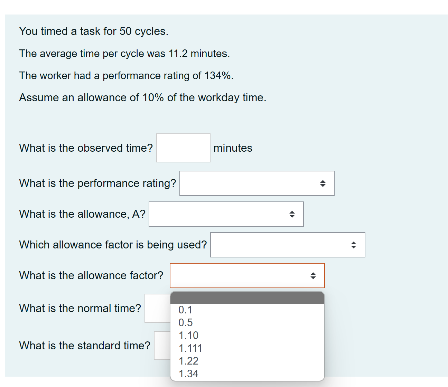448x387 pixels.
Task: Click the text reading What is the normal time
Action: tap(80, 308)
